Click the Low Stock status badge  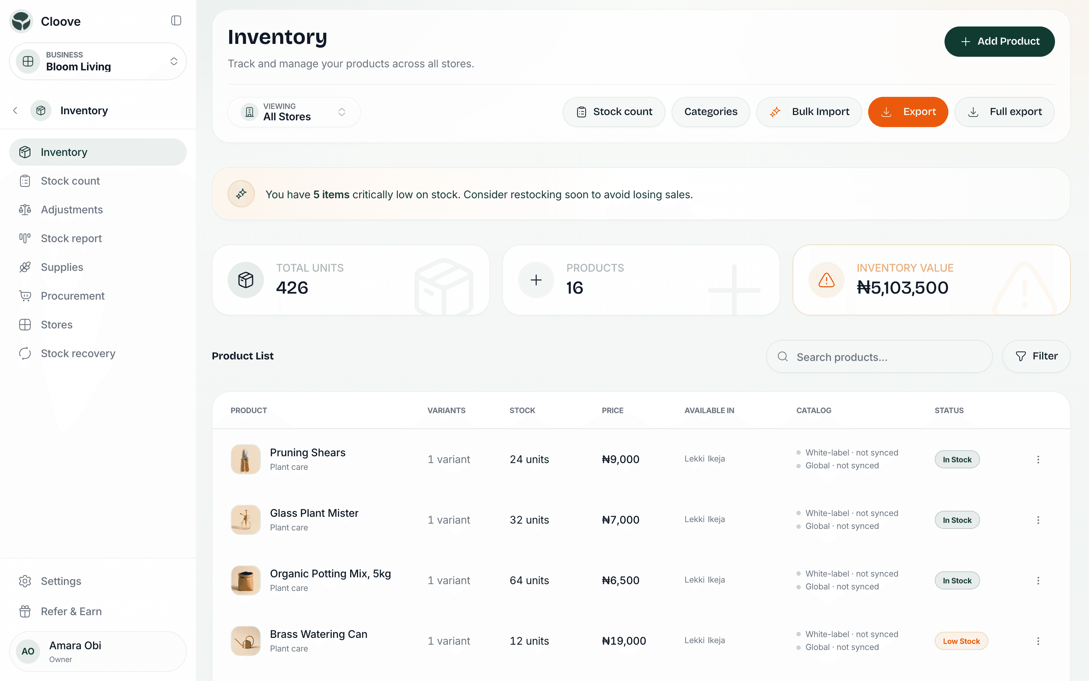pos(961,641)
